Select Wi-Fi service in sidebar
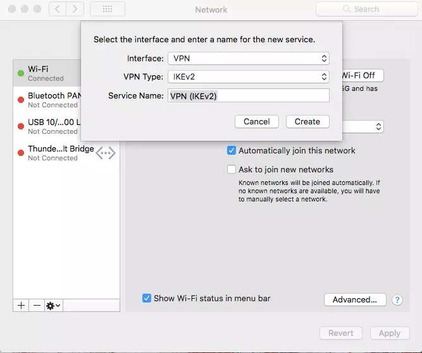Image resolution: width=422 pixels, height=353 pixels. coord(47,73)
